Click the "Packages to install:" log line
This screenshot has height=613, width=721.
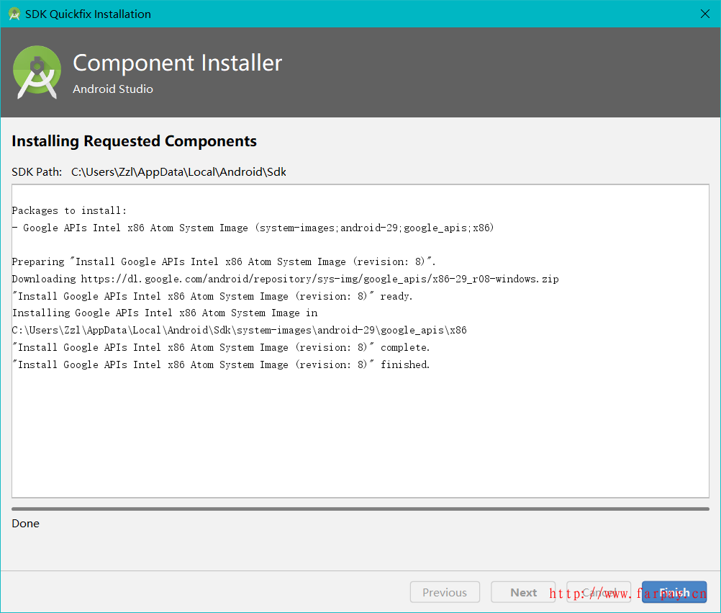tap(69, 210)
